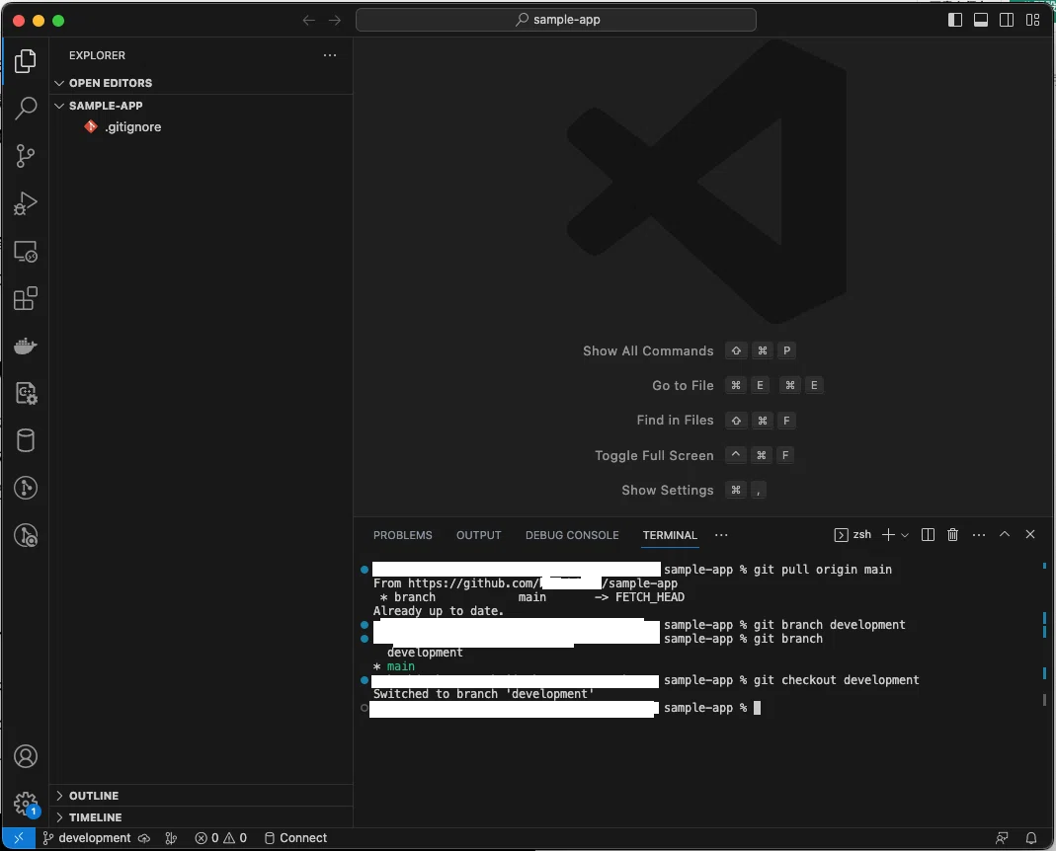This screenshot has width=1056, height=851.
Task: Open the Explorer view in activity bar
Action: pyautogui.click(x=26, y=61)
